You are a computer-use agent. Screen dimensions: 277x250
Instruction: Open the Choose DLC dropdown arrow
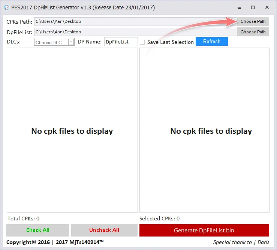71,42
